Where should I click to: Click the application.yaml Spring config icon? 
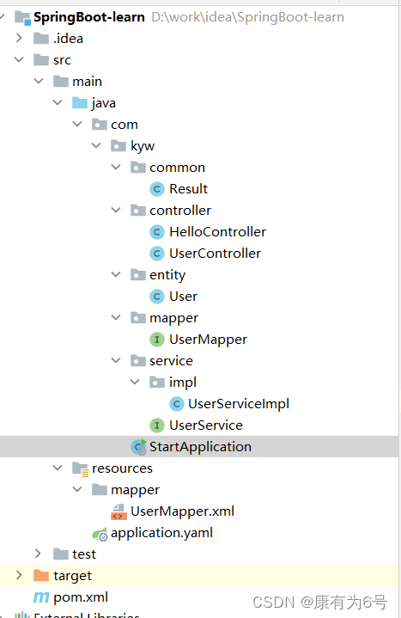pyautogui.click(x=100, y=534)
